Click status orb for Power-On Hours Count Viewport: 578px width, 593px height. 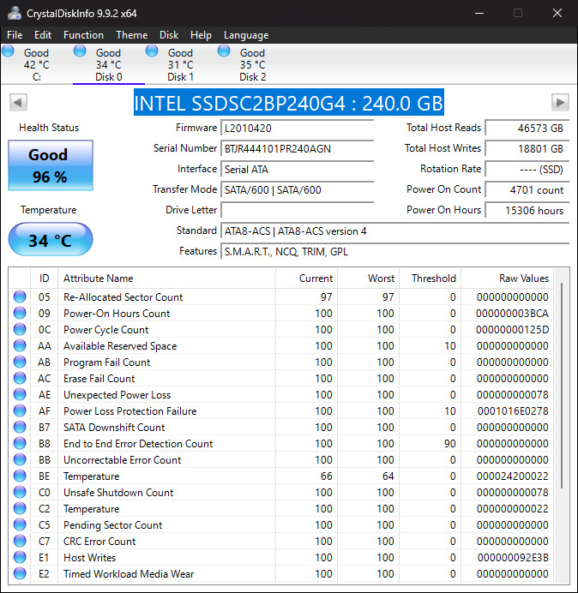tap(20, 313)
